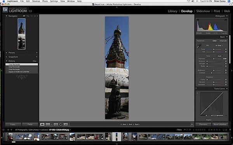Switch to the Print module
This screenshot has height=145, width=233.
(x=217, y=11)
